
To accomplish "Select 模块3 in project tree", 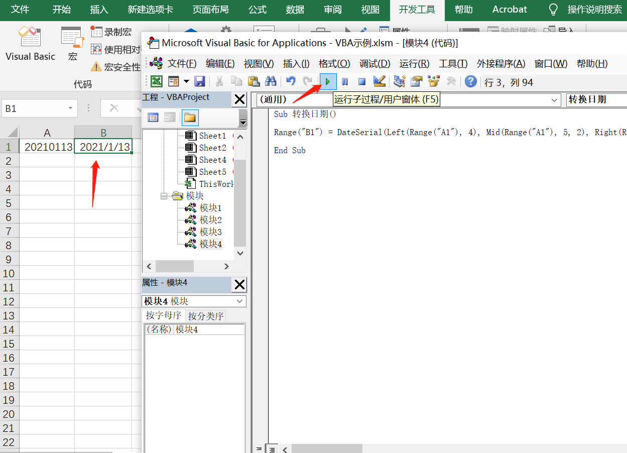I will [210, 232].
